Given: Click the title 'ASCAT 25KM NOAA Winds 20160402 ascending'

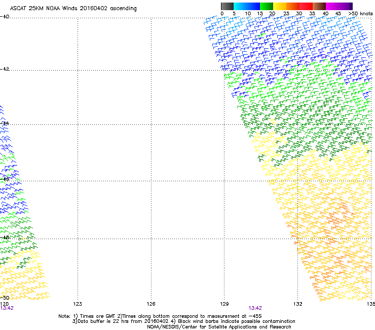Looking at the screenshot, I should pos(73,9).
